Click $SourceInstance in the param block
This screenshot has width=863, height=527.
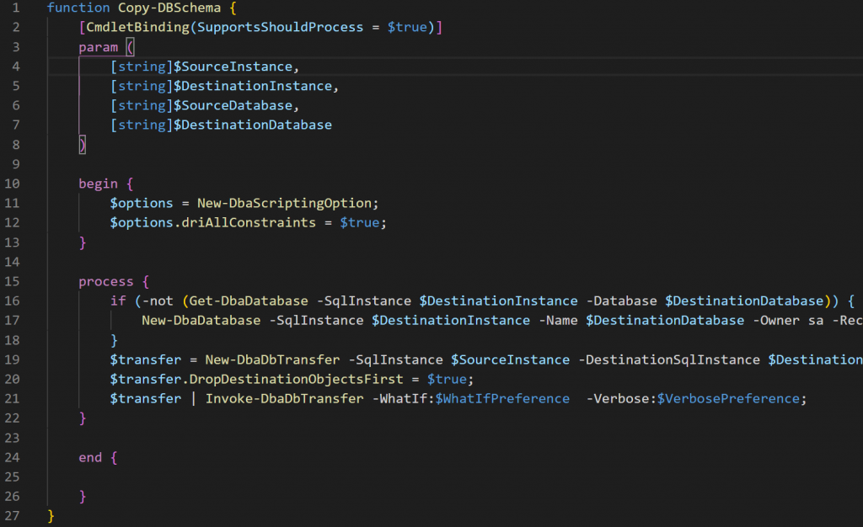[233, 67]
